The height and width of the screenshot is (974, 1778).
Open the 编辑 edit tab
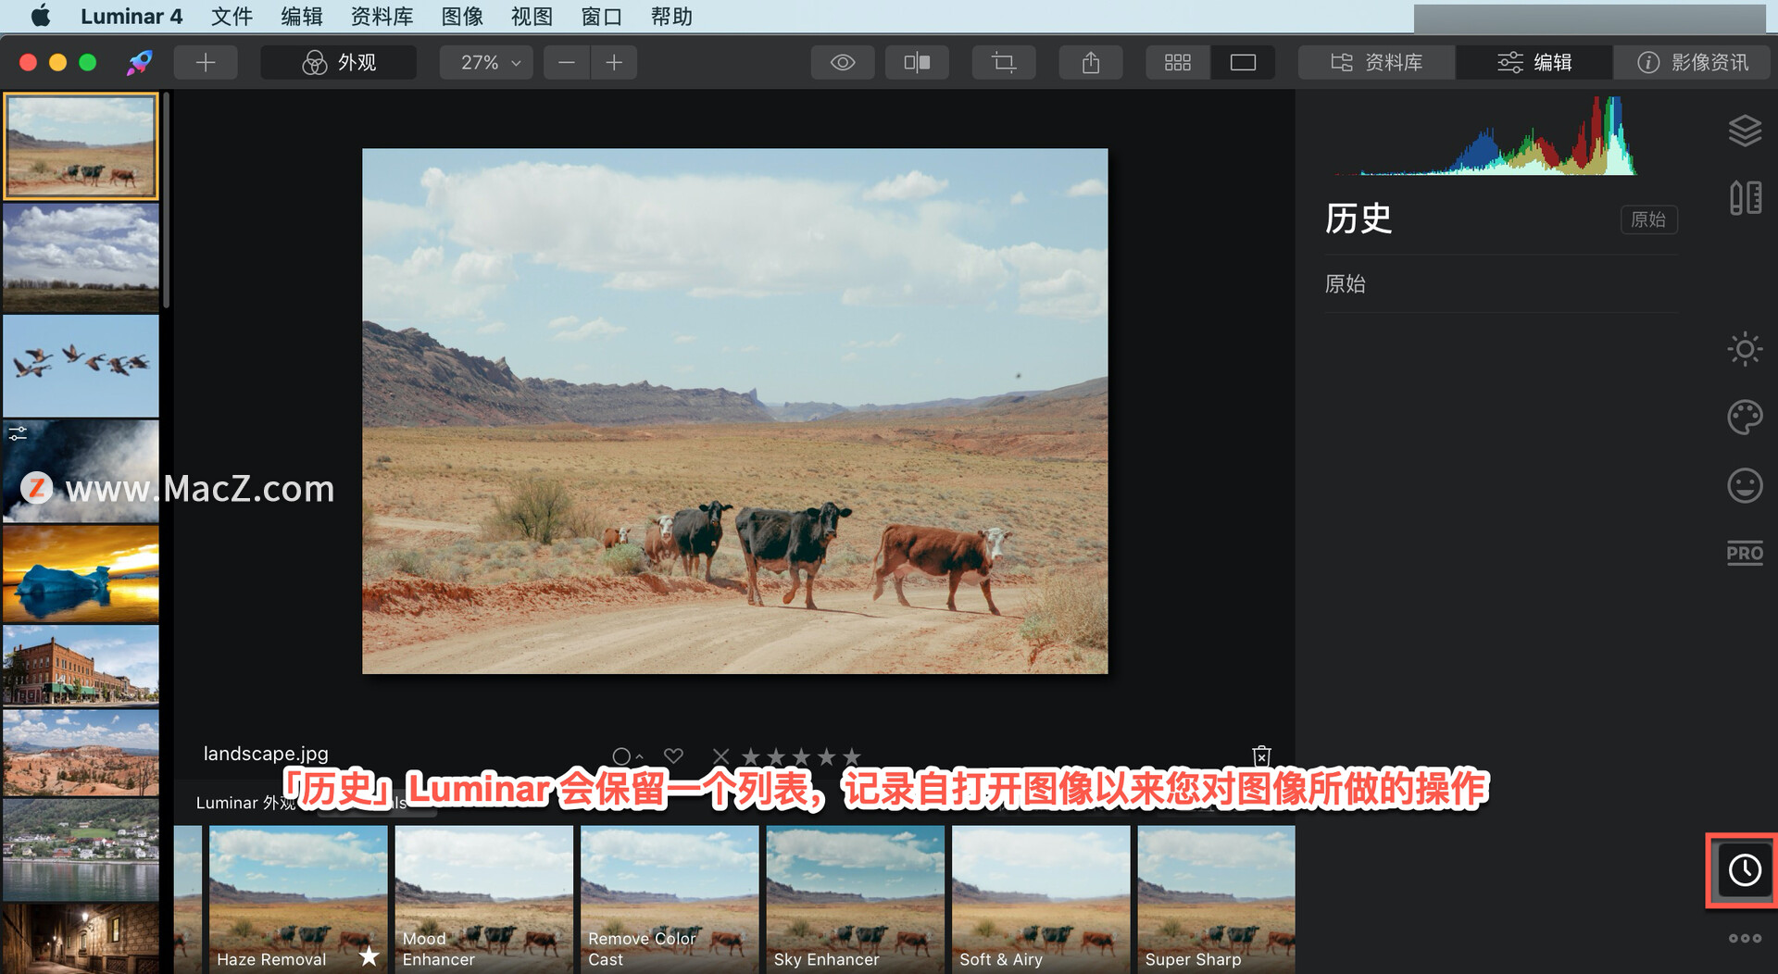(1534, 62)
